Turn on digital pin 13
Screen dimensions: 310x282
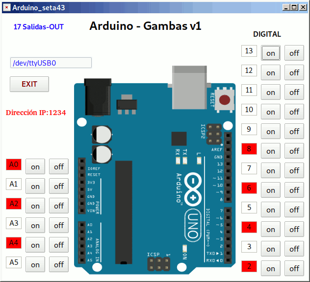click(x=270, y=53)
